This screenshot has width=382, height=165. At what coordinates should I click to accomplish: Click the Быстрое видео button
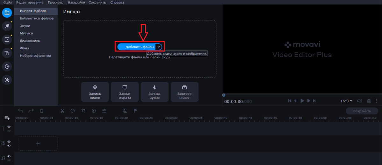[185, 92]
